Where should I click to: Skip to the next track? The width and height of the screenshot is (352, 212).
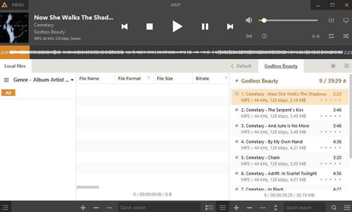[x=230, y=27]
